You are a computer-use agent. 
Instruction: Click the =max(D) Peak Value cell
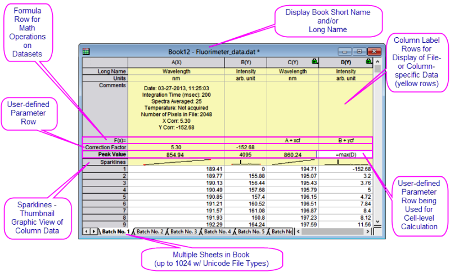pos(345,154)
